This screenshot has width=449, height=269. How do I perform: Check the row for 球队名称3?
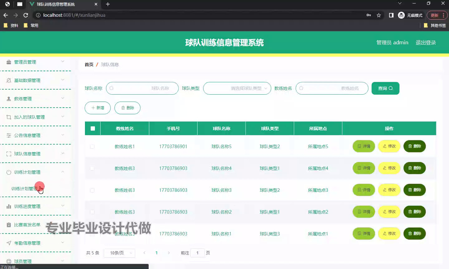click(92, 190)
